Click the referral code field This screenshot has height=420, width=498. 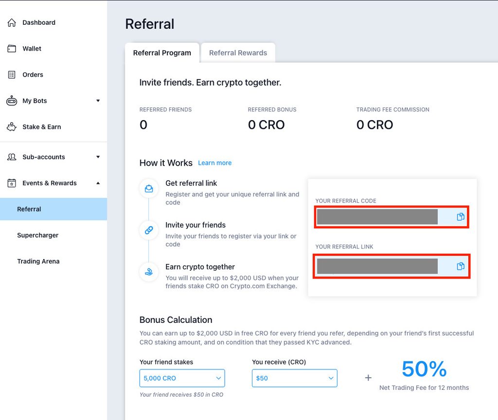[x=391, y=217]
